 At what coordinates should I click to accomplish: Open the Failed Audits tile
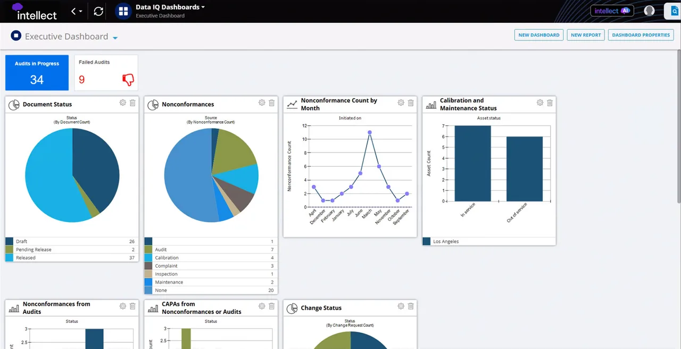pos(106,73)
